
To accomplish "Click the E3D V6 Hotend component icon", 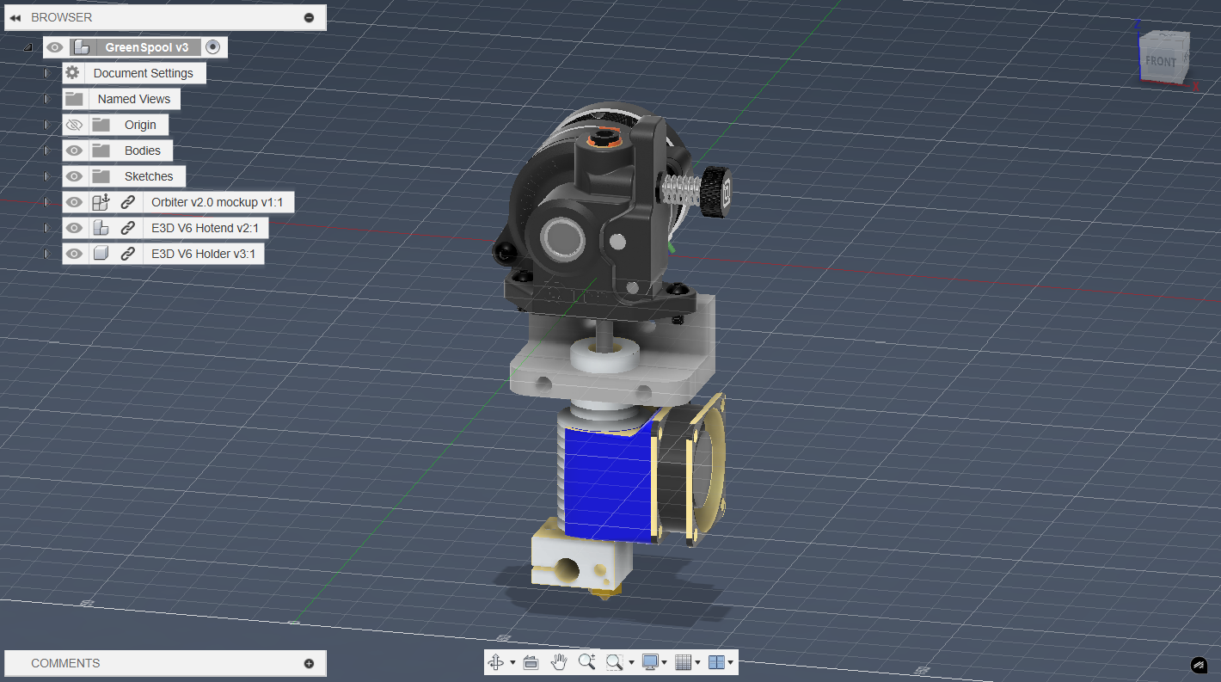I will 101,228.
